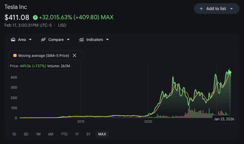Click the +32,015.63% change text
Viewport: 244px width, 144px height.
click(56, 17)
